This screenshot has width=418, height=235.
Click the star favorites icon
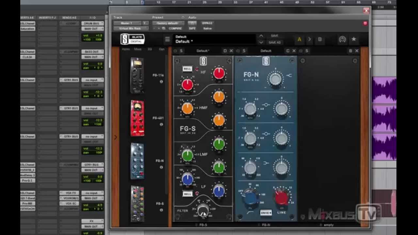[x=354, y=39]
